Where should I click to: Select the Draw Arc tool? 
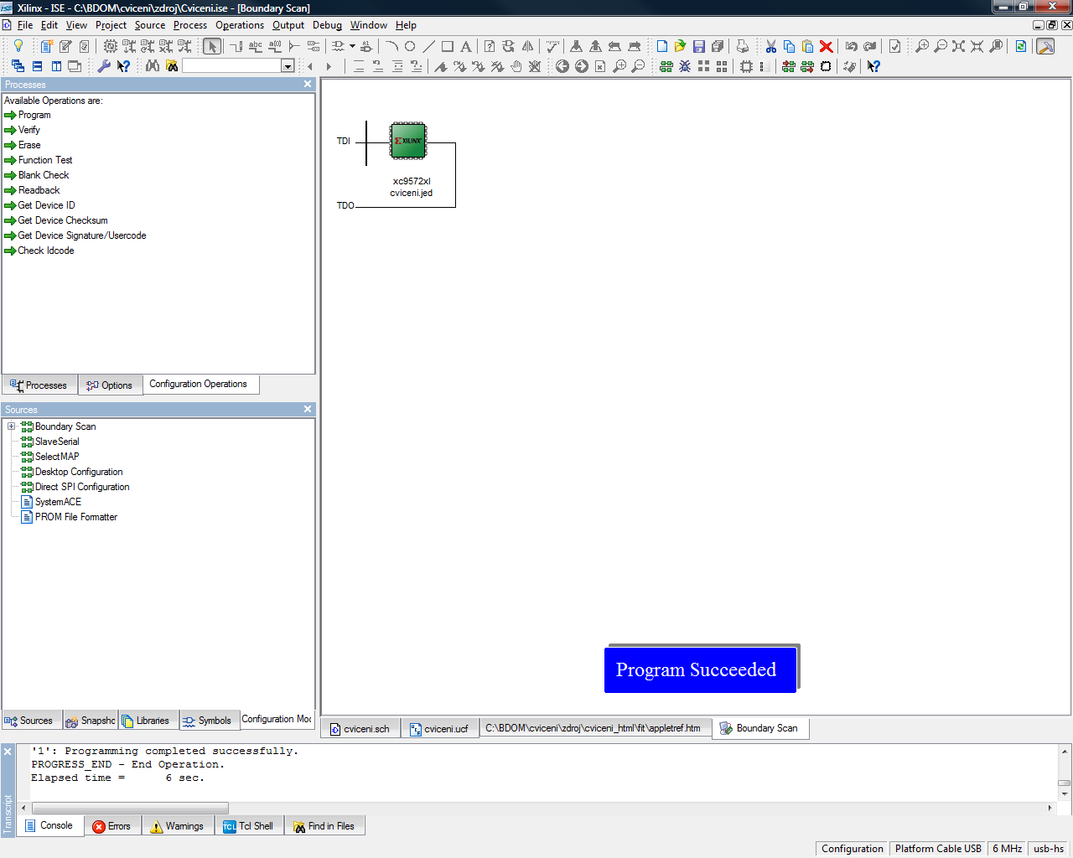click(391, 46)
